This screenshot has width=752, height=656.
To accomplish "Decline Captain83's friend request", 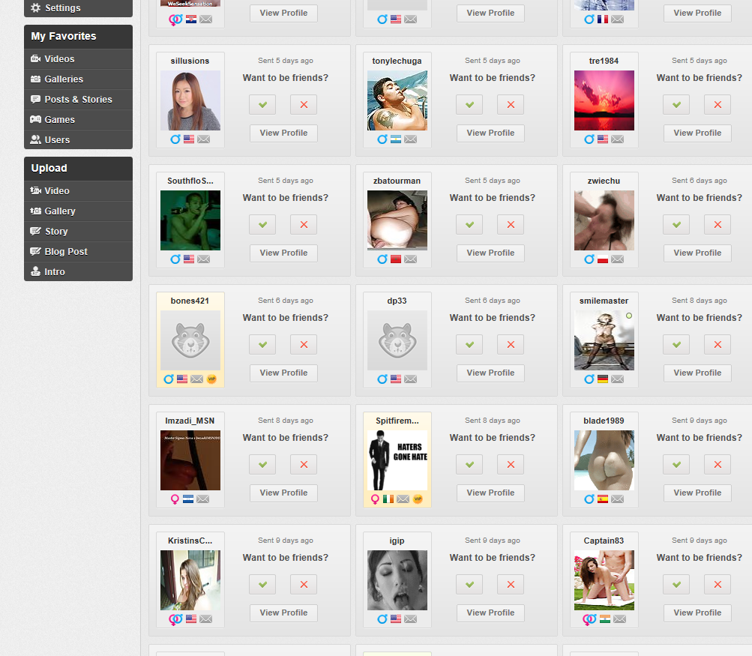I will [718, 584].
